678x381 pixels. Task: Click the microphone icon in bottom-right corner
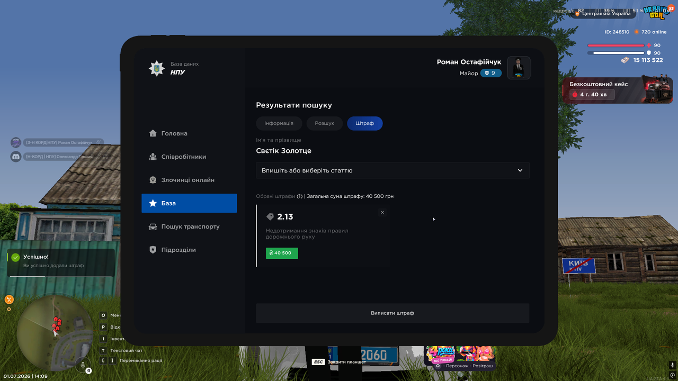tap(673, 366)
